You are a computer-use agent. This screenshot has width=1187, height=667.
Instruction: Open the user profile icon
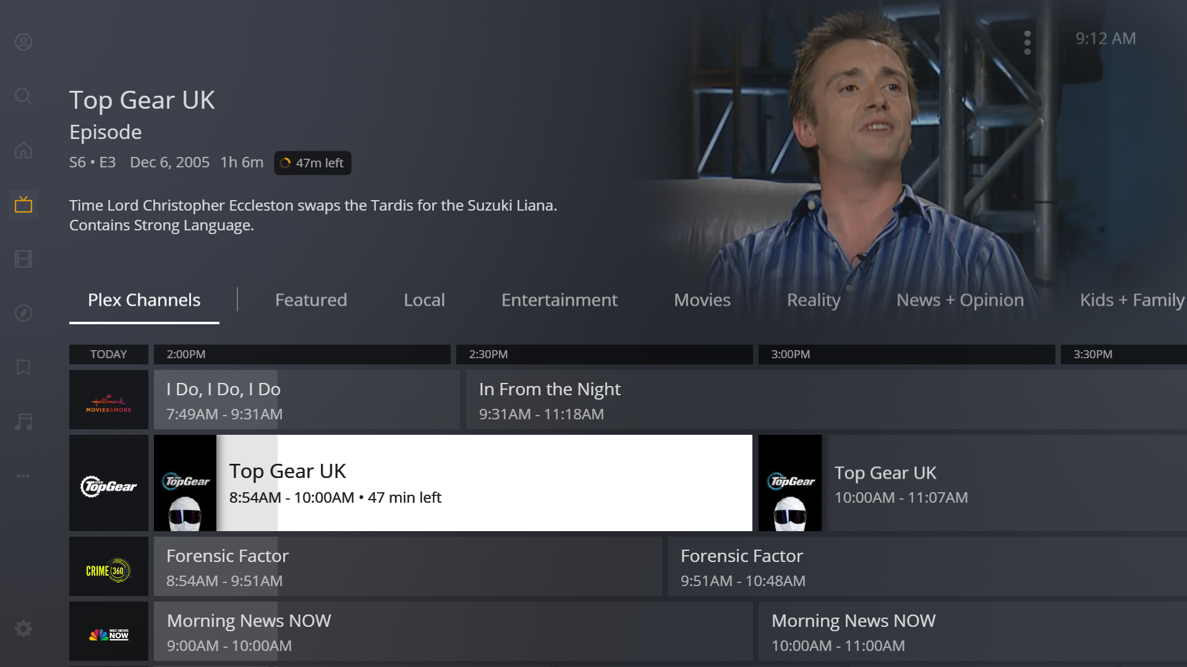click(x=23, y=42)
